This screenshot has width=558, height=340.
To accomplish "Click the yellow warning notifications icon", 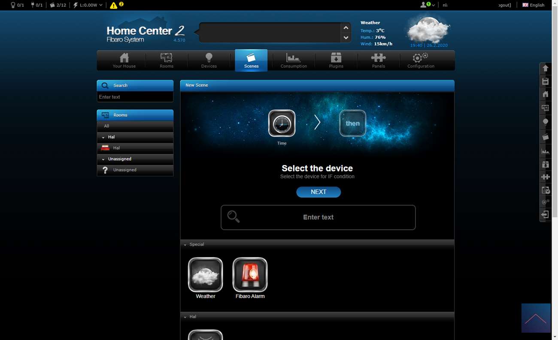I will (113, 5).
